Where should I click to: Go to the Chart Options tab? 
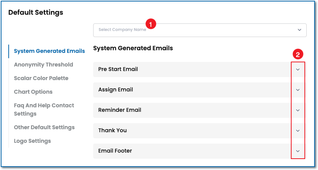pos(33,92)
